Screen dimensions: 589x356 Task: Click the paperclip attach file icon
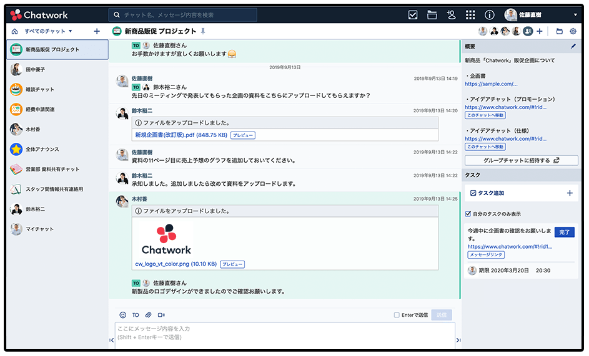(x=149, y=315)
